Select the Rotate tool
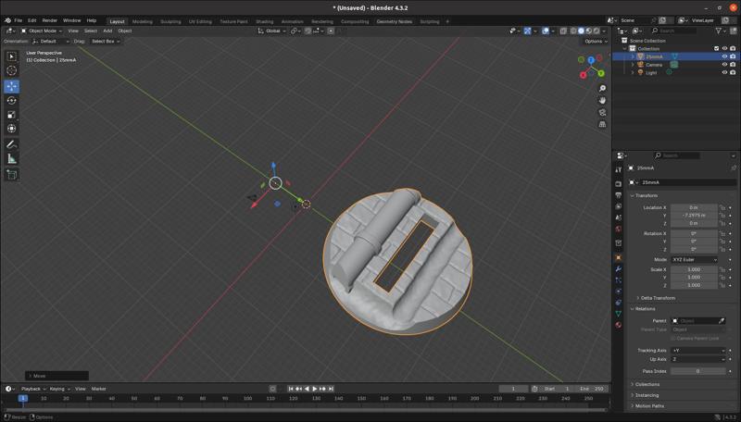Viewport: 741px width, 422px height. click(x=12, y=101)
